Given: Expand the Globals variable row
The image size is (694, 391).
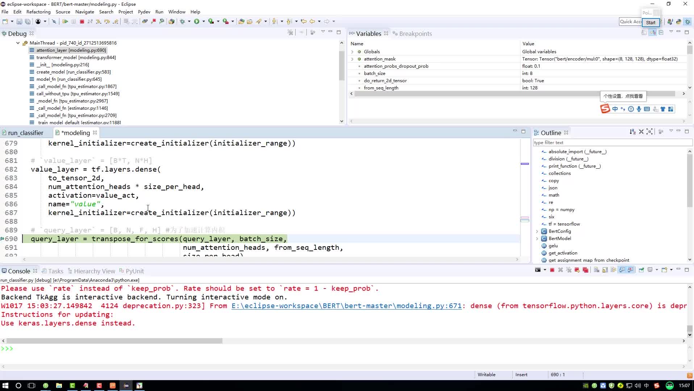Looking at the screenshot, I should pyautogui.click(x=352, y=52).
